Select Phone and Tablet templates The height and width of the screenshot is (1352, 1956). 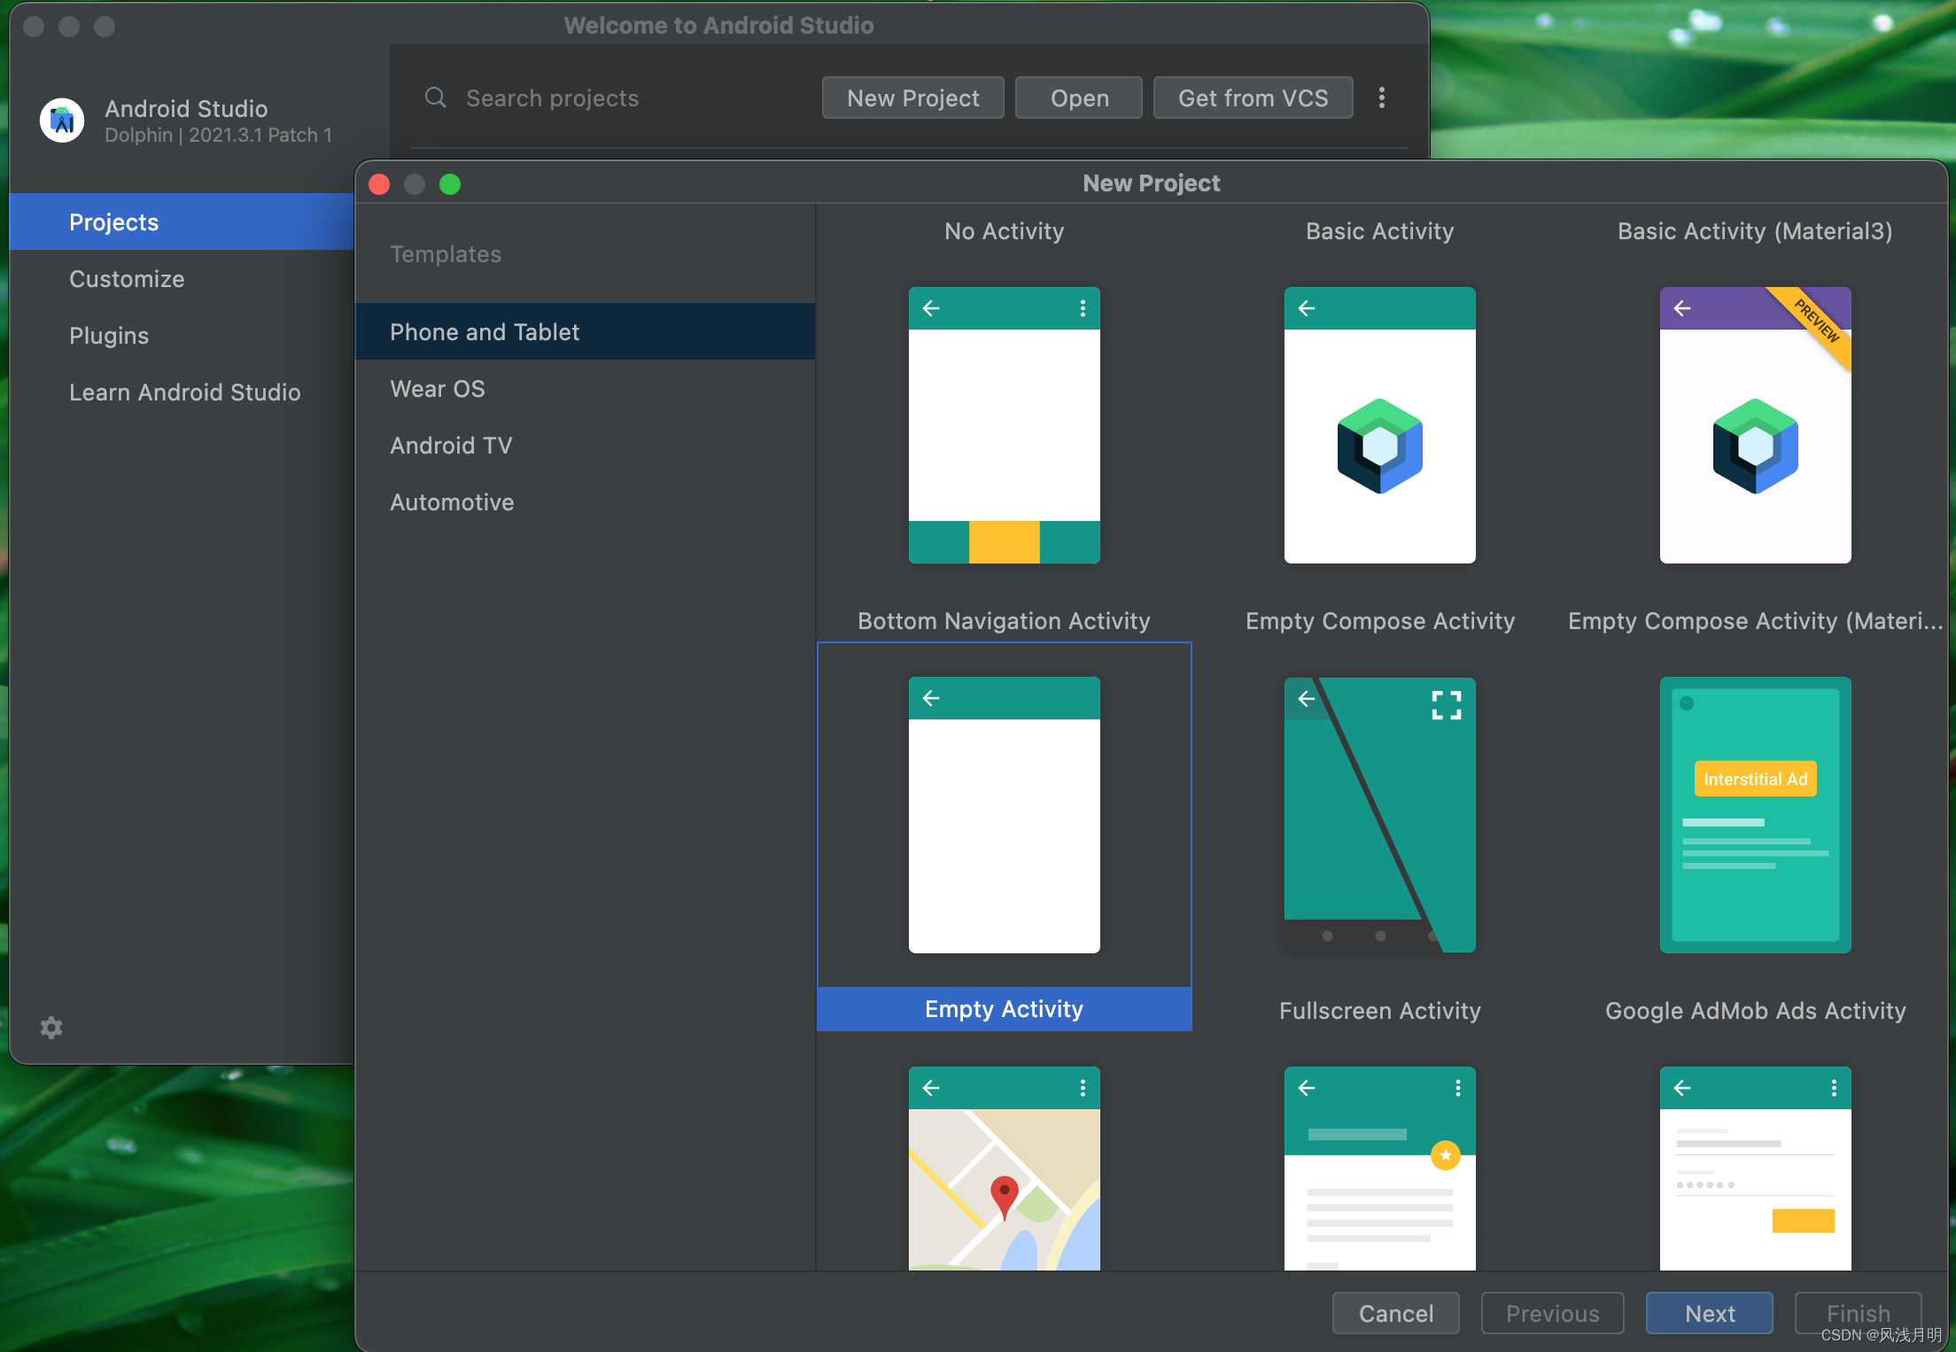[x=585, y=331]
